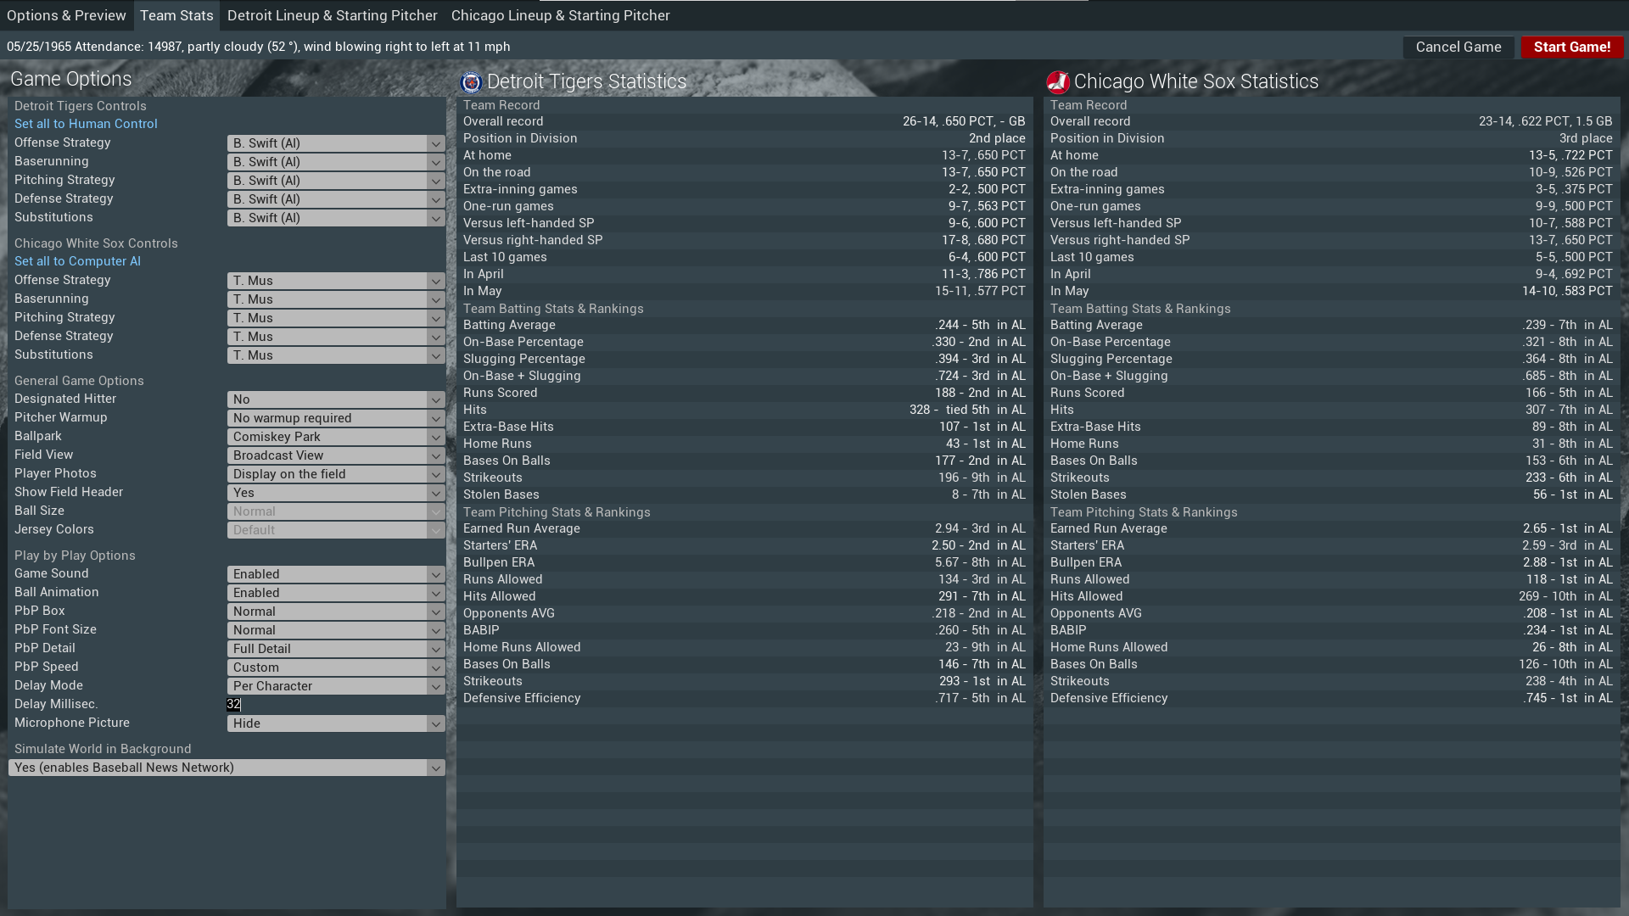This screenshot has height=916, width=1629.
Task: Open the Ballpark Comiskey Park dropdown
Action: pyautogui.click(x=336, y=437)
